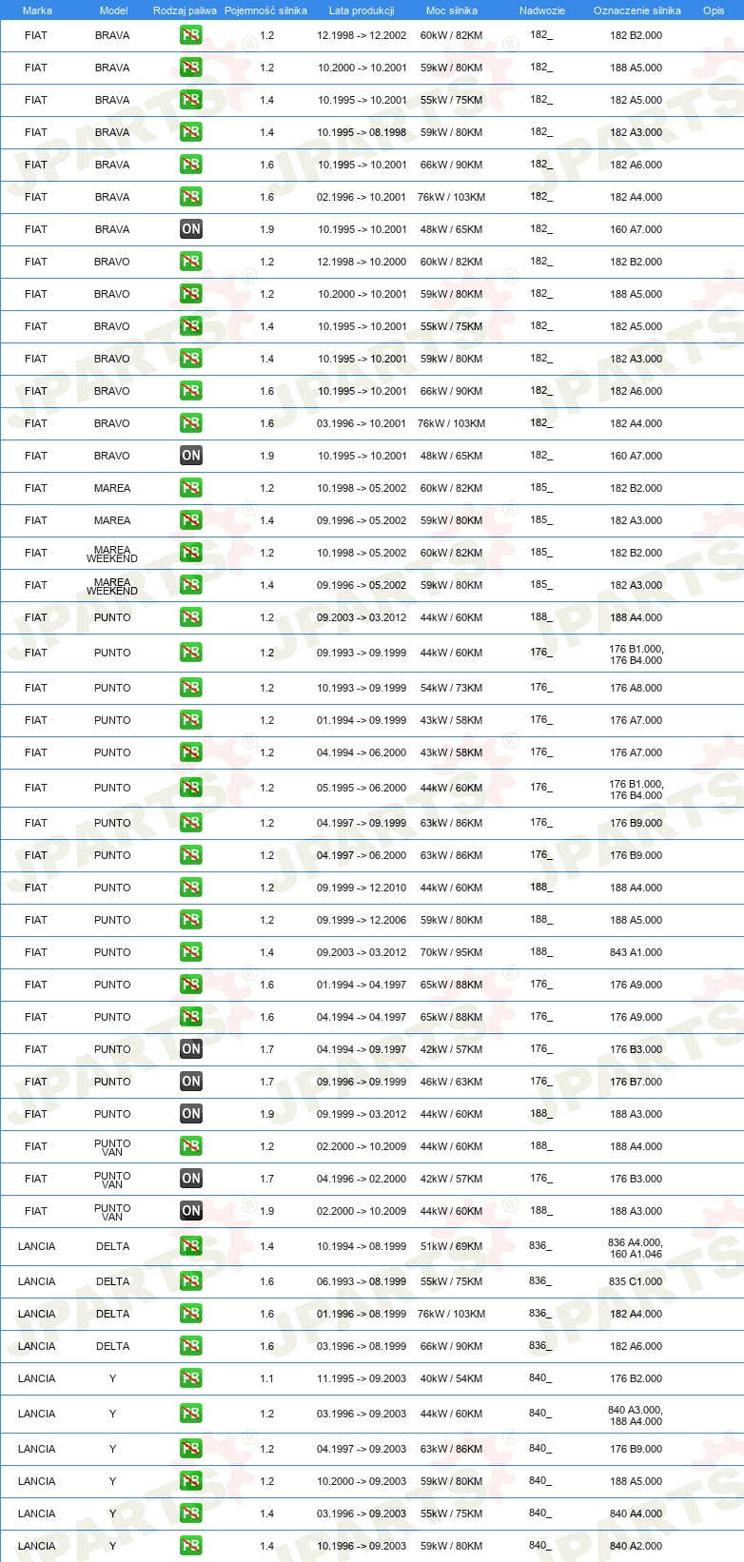Select engine code 840 A2.000
Image resolution: width=744 pixels, height=1562 pixels.
[636, 1546]
